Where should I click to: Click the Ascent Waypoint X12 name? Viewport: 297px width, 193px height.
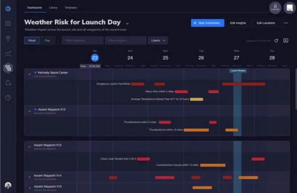point(51,110)
